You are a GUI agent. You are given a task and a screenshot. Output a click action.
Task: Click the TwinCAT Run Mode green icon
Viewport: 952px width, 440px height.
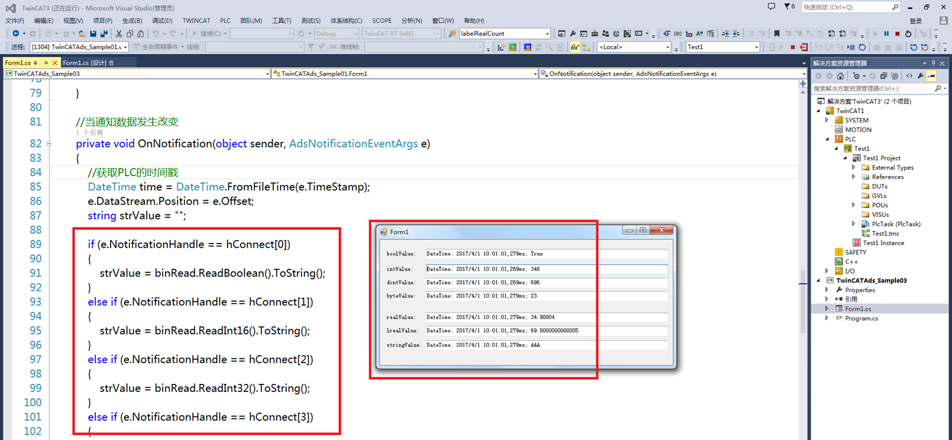[513, 47]
